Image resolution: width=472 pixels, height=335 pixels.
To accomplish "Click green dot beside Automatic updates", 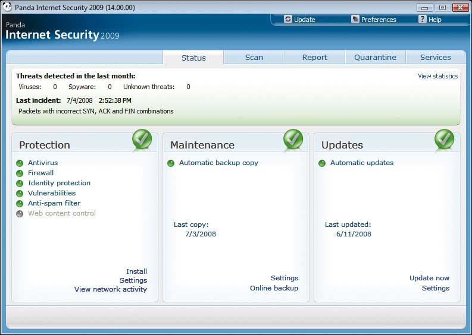I will [322, 163].
